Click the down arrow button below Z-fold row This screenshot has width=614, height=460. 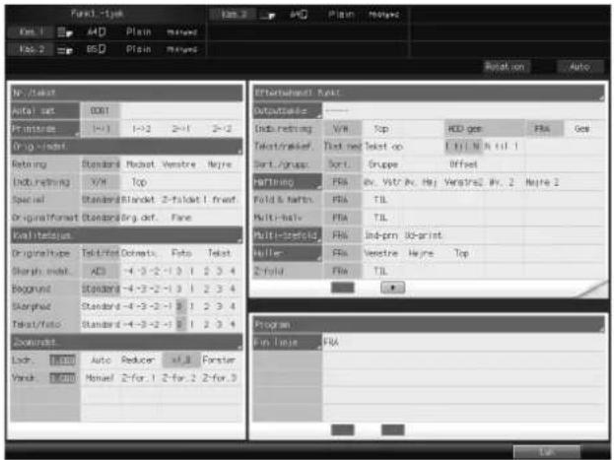coord(392,288)
